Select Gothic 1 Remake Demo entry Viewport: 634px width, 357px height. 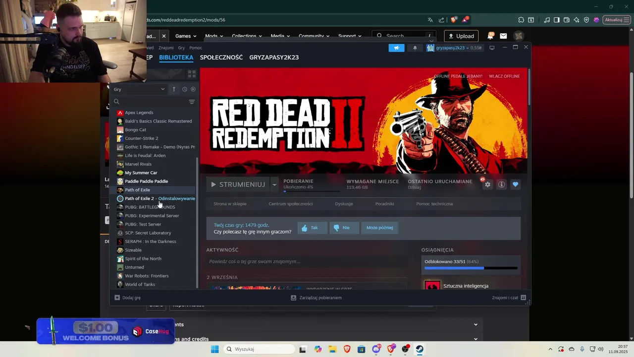coord(156,147)
